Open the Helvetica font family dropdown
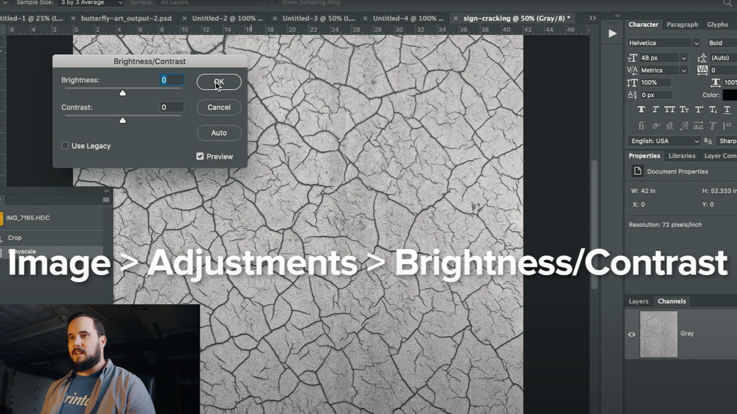Viewport: 737px width, 414px height. pos(664,43)
